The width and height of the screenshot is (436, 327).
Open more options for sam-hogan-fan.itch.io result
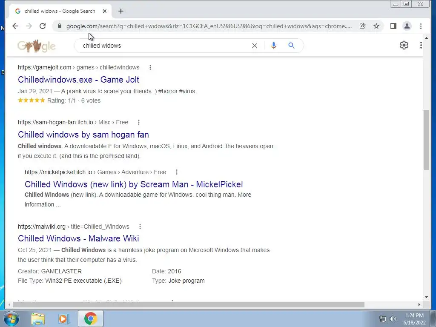pos(139,122)
